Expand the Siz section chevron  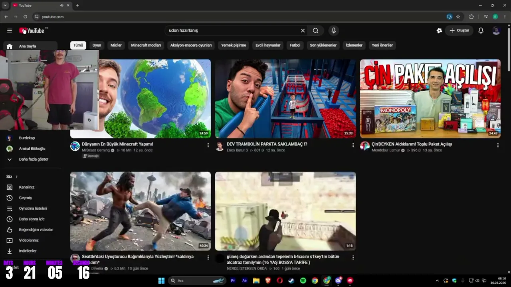[x=16, y=177]
